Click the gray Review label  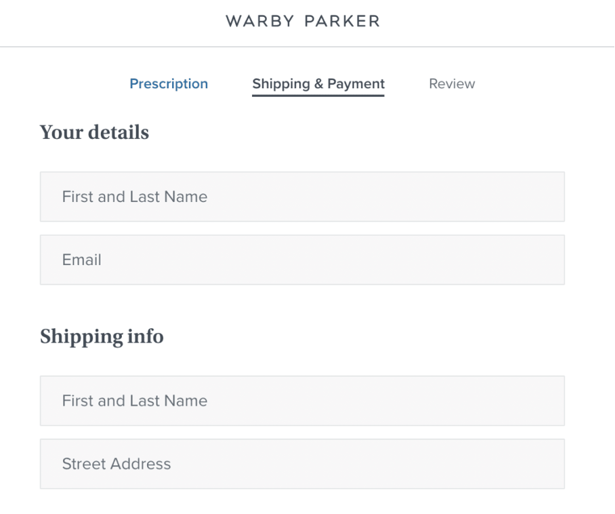coord(452,83)
